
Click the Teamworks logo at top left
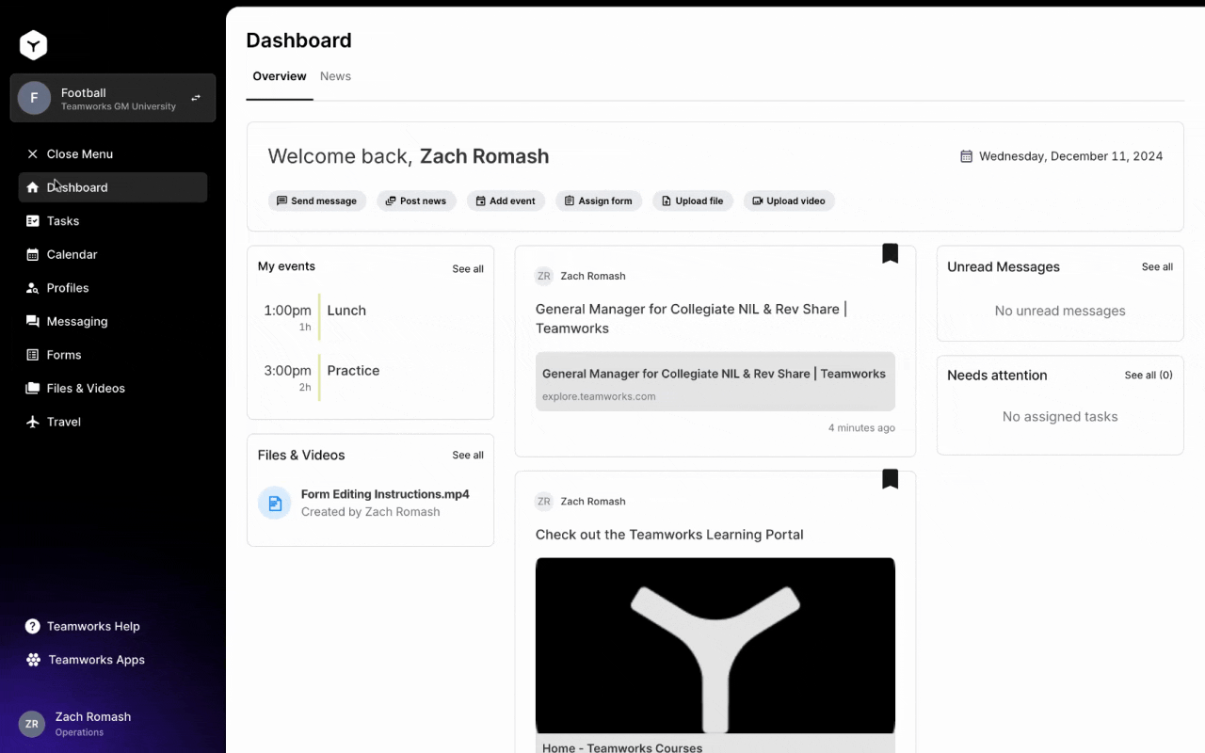tap(33, 44)
